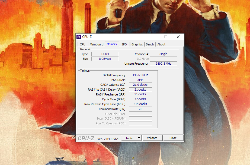Click the Ver. 2.04.0.x64 version text
250x165 pixels.
point(108,139)
